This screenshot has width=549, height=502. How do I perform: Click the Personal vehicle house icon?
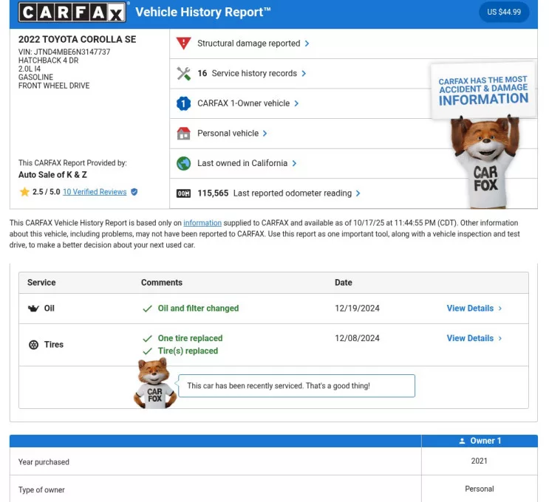click(184, 134)
